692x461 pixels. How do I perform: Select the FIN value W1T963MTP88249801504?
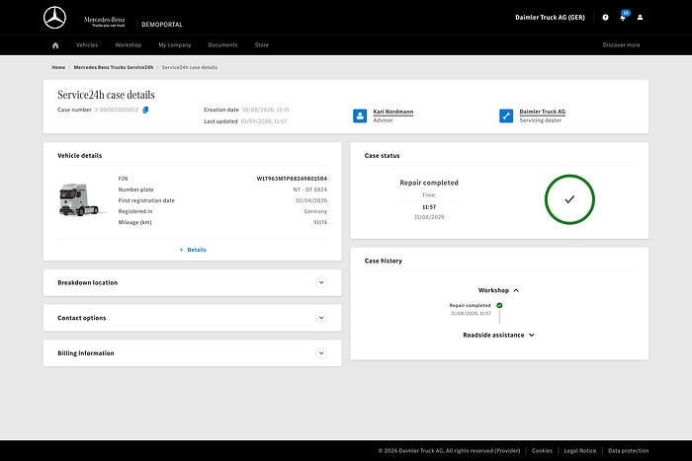pyautogui.click(x=292, y=179)
